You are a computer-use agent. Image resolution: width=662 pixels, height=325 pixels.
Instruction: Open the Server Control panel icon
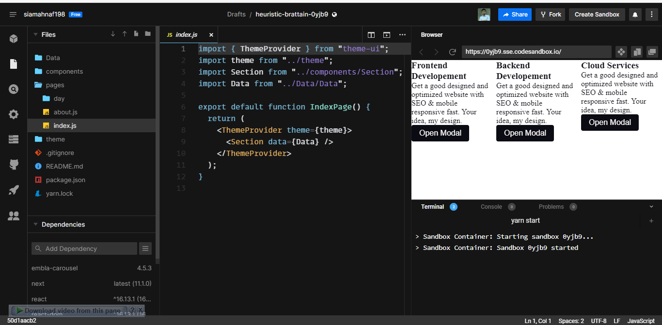(x=13, y=140)
